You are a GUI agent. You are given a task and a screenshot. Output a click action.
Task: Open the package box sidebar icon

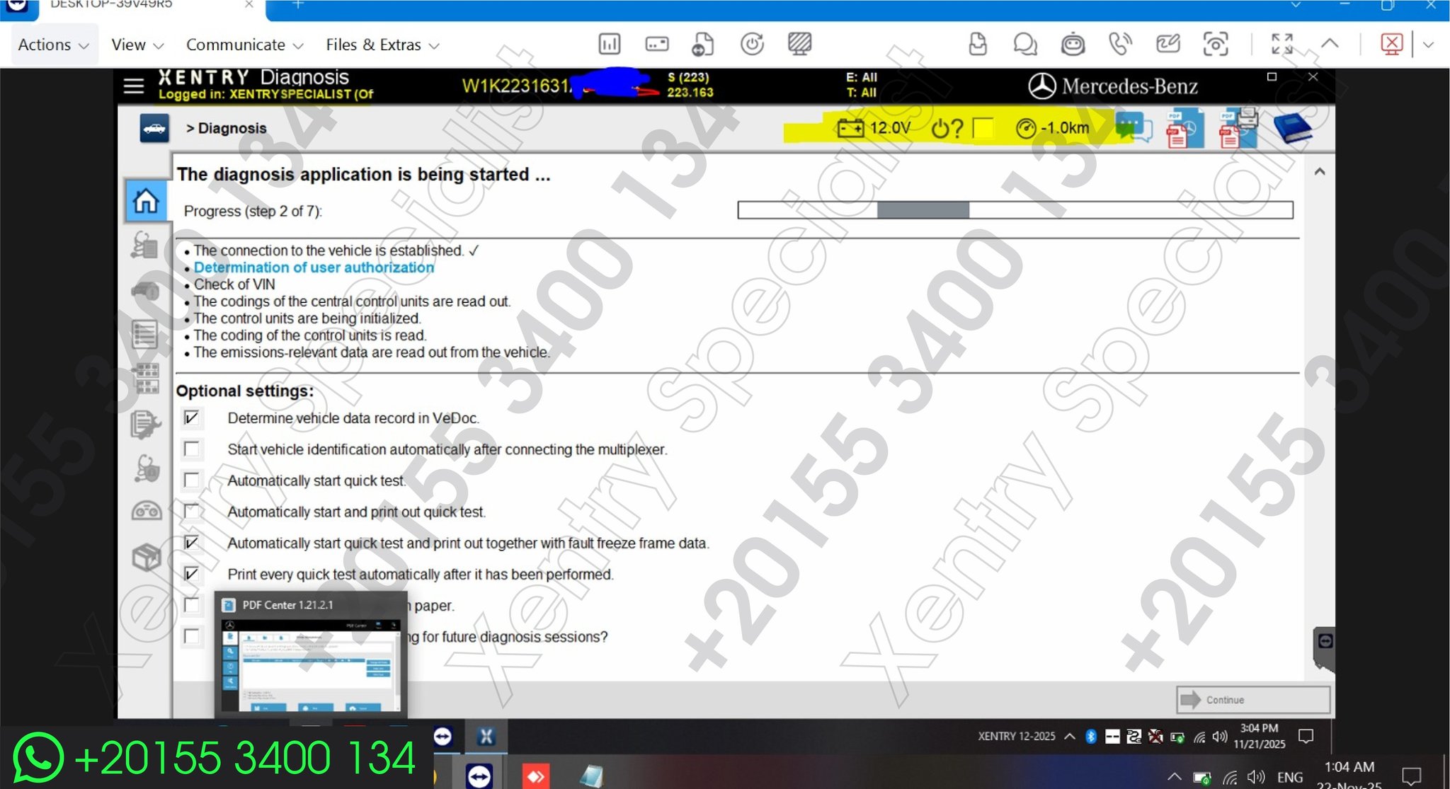tap(146, 558)
